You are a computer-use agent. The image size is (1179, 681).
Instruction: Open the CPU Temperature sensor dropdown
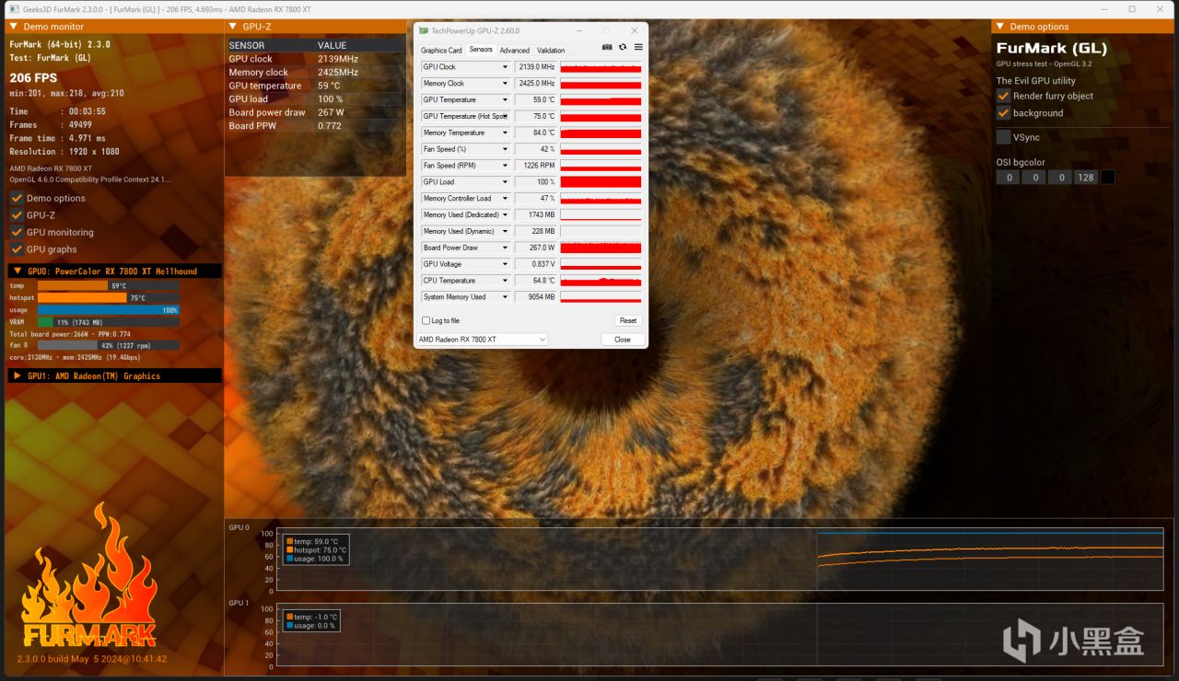[505, 281]
